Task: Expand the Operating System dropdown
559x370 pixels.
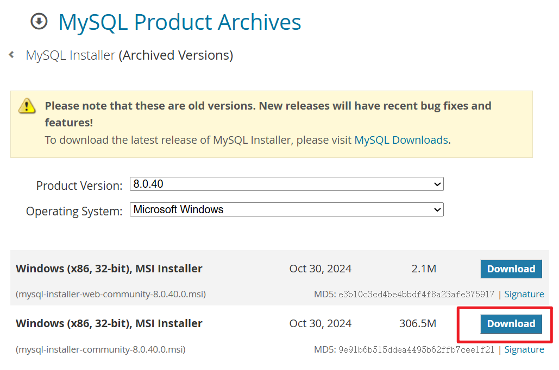Action: [286, 209]
